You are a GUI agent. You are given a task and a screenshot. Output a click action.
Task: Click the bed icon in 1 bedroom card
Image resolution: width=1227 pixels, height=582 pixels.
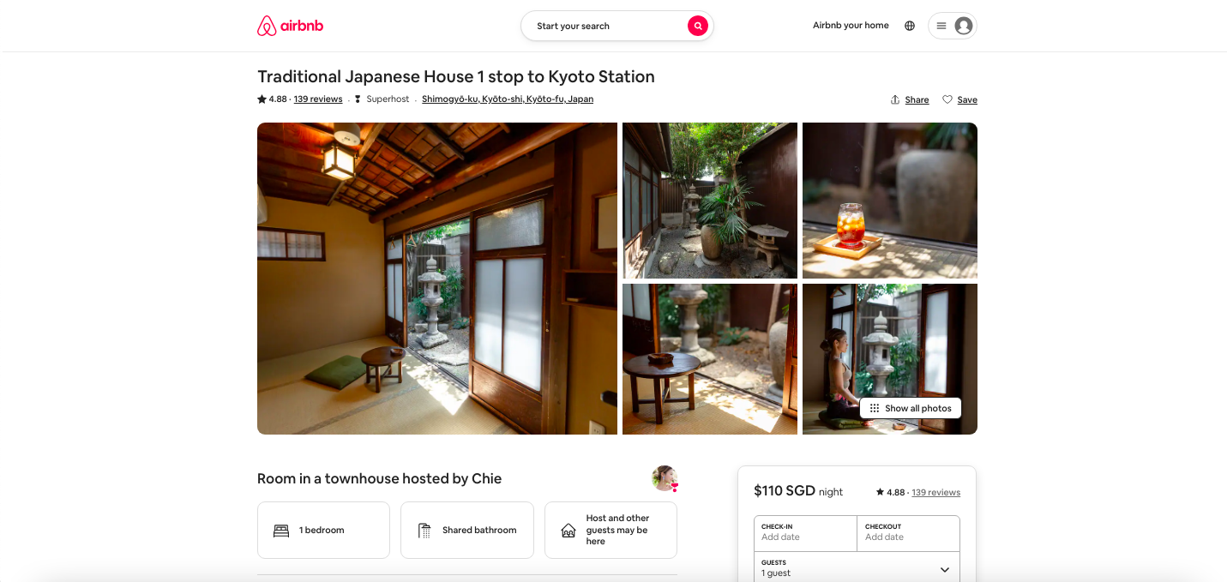[x=281, y=531]
